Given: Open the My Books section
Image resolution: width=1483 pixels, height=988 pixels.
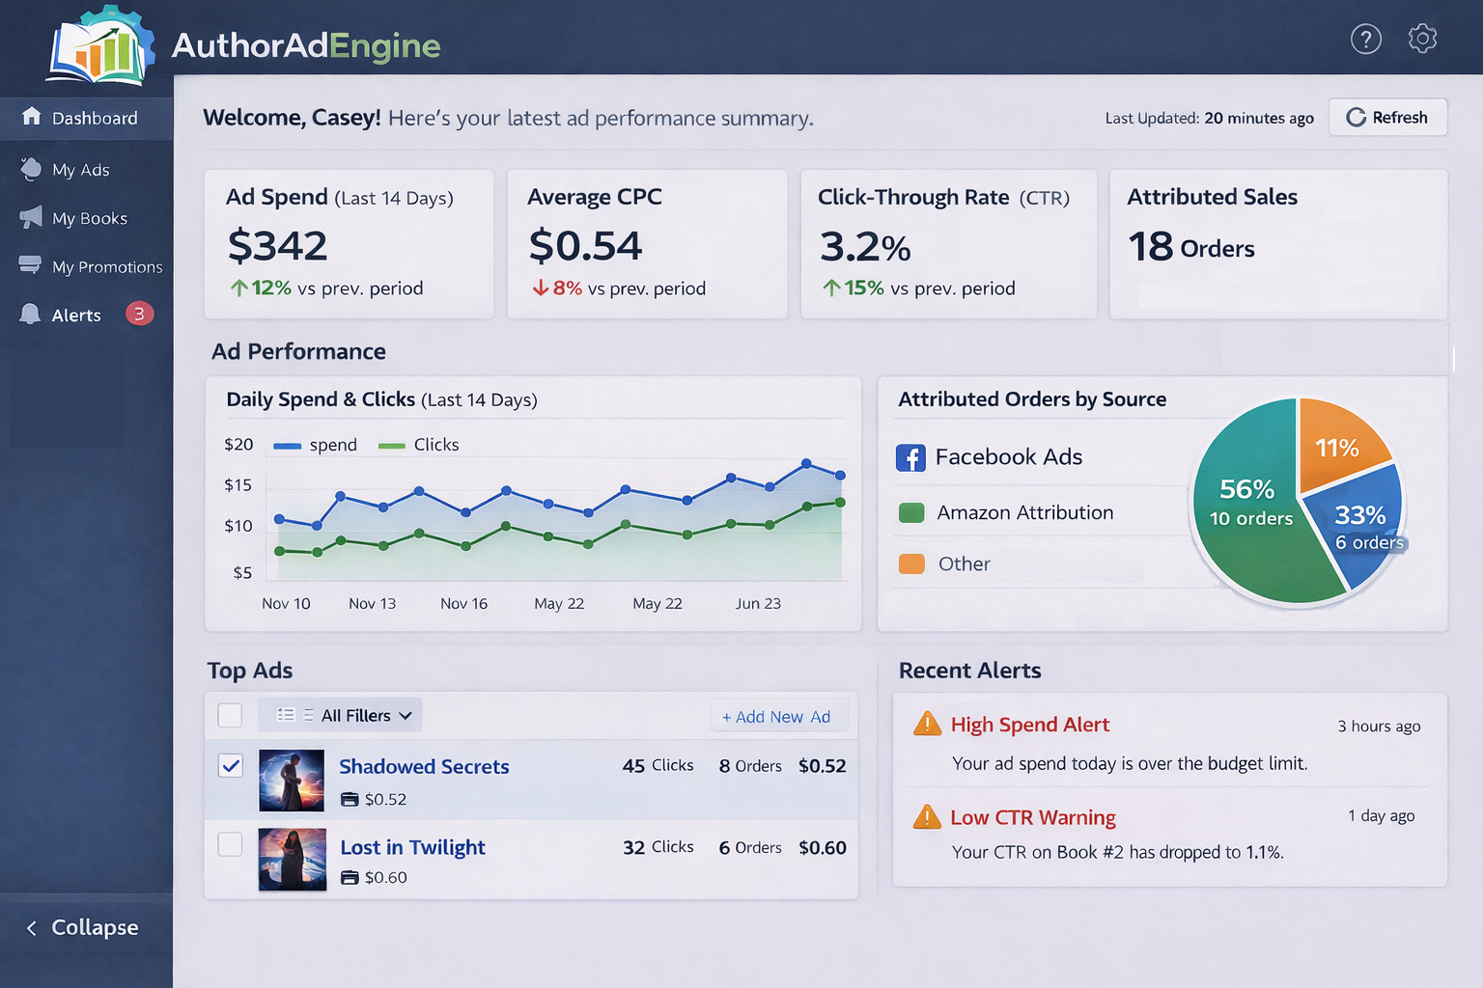Looking at the screenshot, I should pos(89,218).
